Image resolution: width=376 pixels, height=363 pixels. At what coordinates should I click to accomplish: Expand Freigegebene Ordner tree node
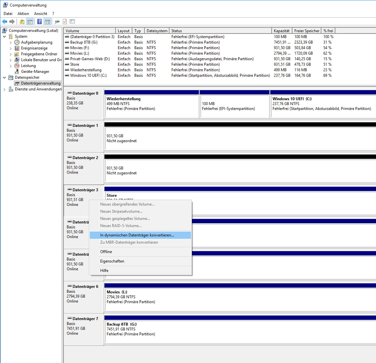click(10, 54)
